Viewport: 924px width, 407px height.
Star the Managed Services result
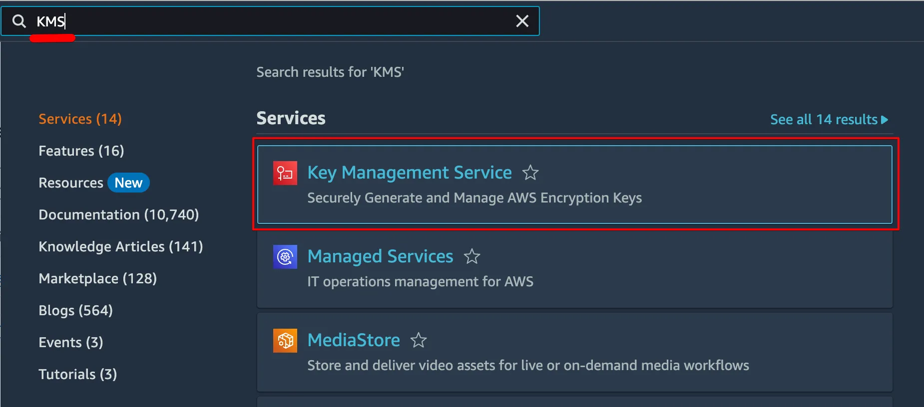pyautogui.click(x=471, y=256)
